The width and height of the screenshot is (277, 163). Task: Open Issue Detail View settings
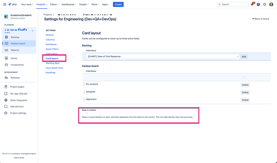pyautogui.click(x=54, y=68)
